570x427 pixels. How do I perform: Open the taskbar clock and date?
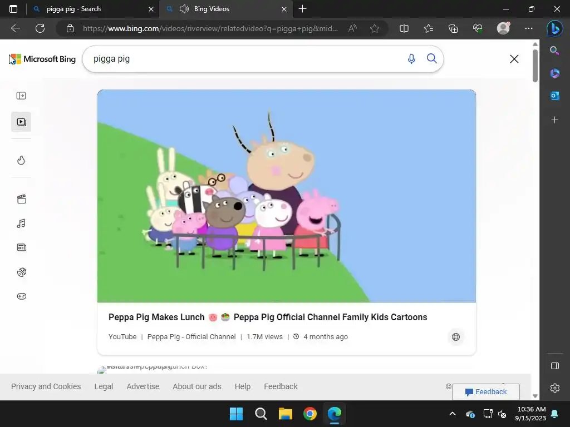click(x=530, y=414)
